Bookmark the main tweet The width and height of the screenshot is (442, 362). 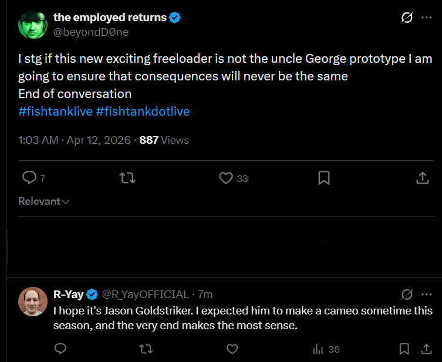(x=323, y=178)
